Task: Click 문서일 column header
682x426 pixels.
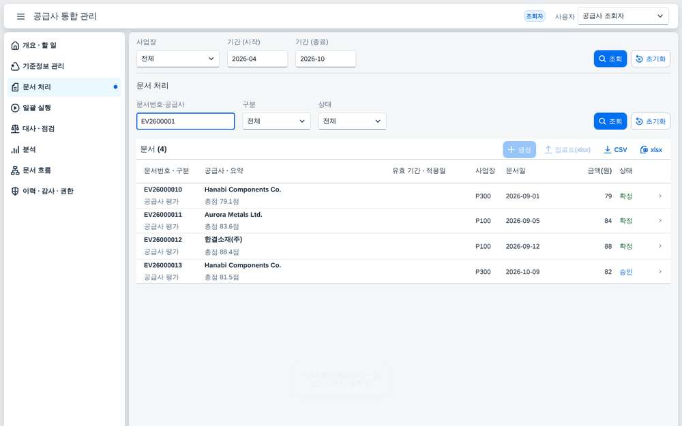Action: click(516, 171)
